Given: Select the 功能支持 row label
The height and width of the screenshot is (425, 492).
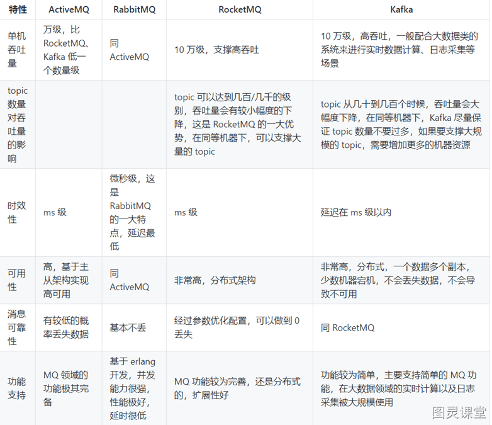Looking at the screenshot, I should coord(18,388).
